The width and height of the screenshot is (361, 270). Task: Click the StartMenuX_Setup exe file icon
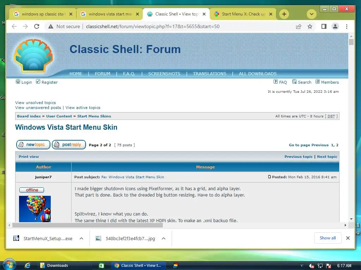point(16,238)
